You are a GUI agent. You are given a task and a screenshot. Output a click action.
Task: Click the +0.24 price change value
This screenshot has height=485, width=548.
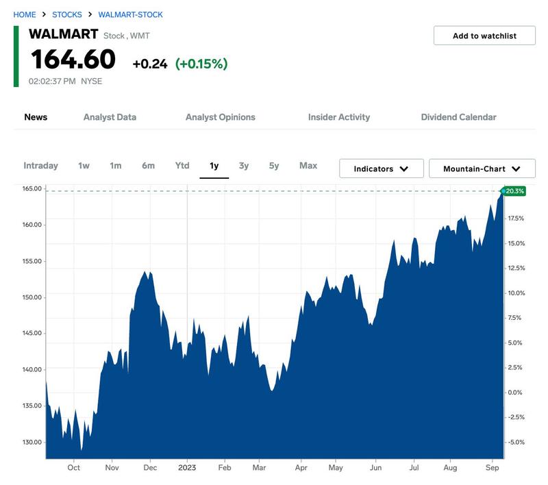point(150,64)
